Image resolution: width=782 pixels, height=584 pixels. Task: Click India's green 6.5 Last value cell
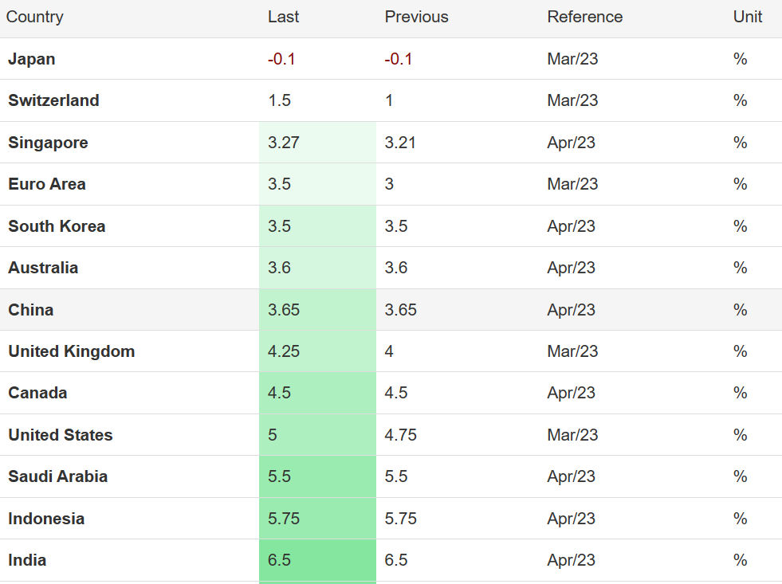click(x=318, y=560)
